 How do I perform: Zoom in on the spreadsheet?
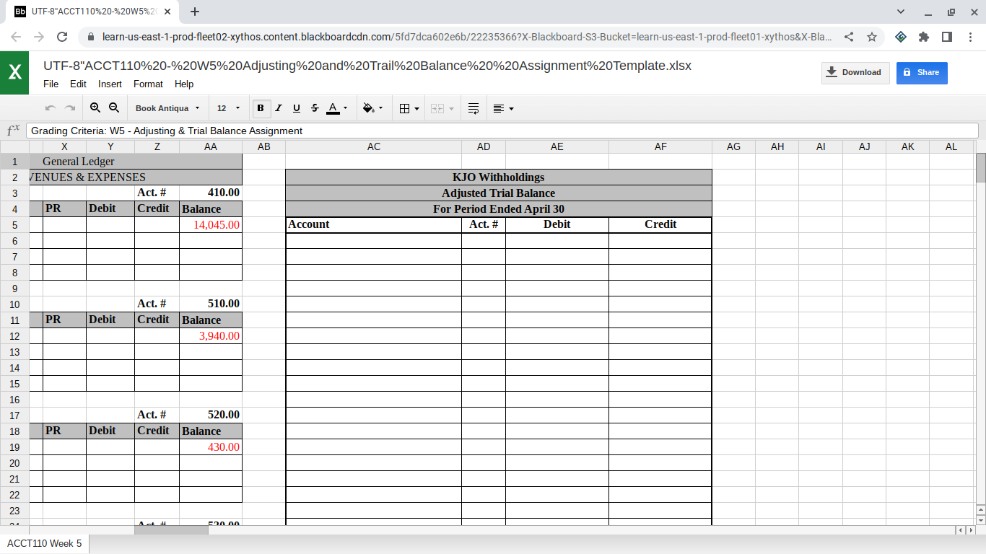tap(95, 108)
